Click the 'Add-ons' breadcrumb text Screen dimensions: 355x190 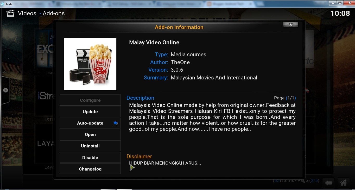click(54, 13)
